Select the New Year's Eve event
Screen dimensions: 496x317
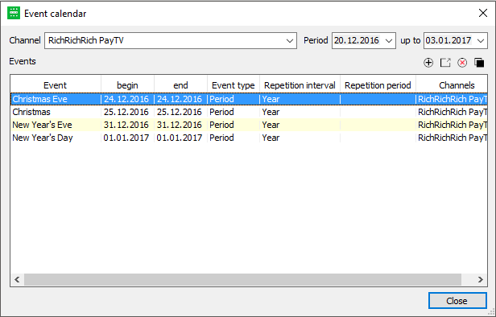[x=42, y=126]
